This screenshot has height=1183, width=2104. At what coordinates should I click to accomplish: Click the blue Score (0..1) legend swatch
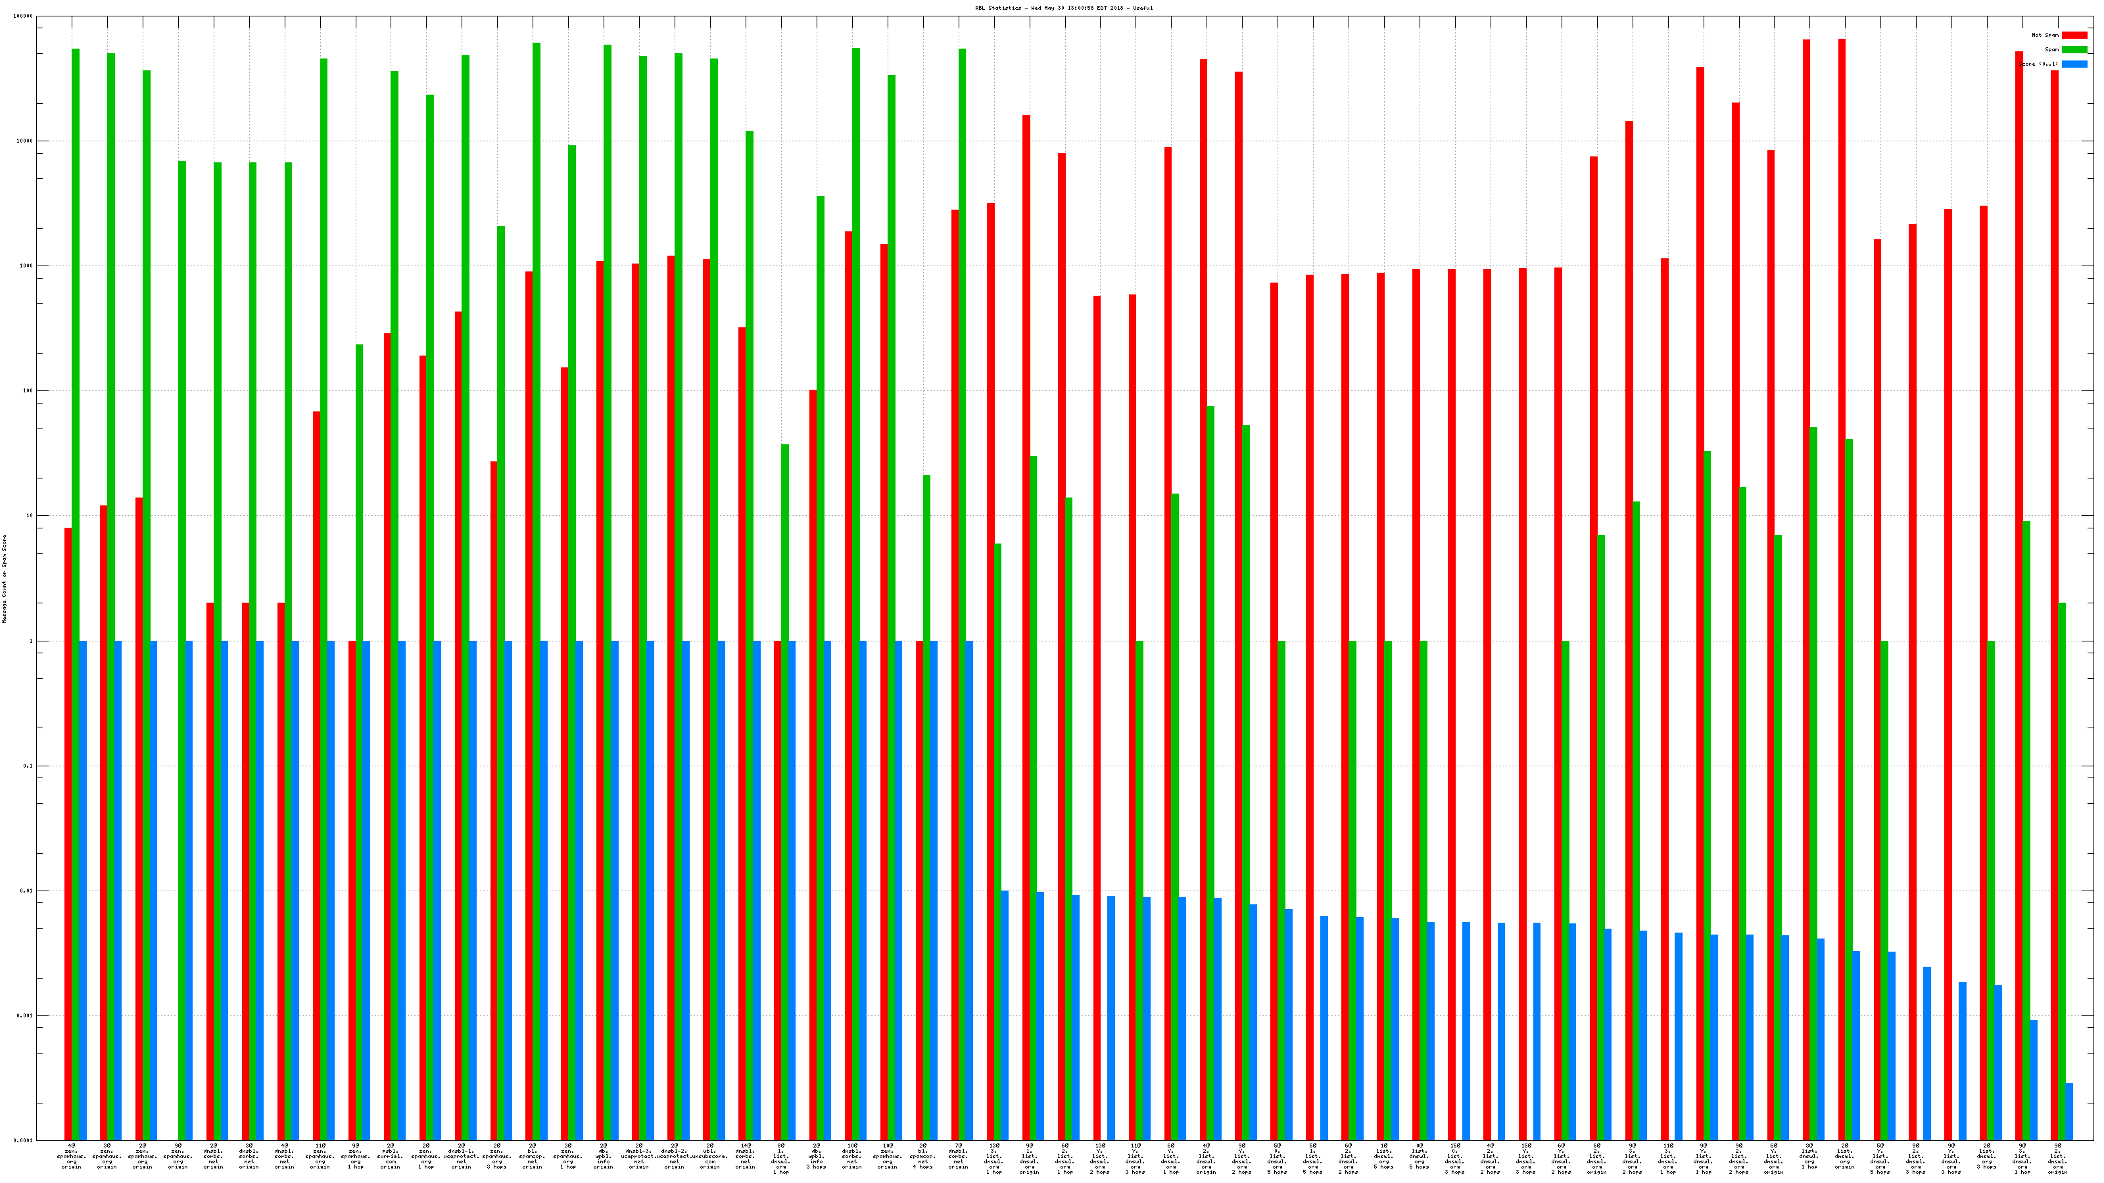(2074, 64)
